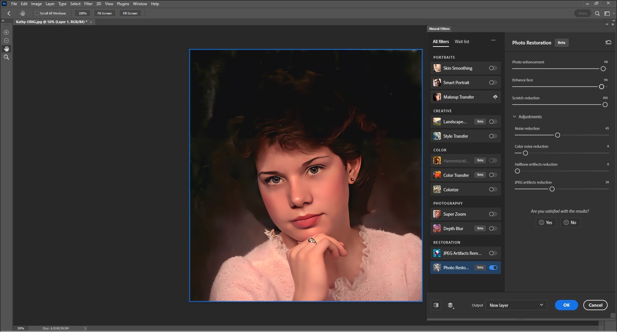Open the Hand tool dropdown arrow in options bar

28,13
